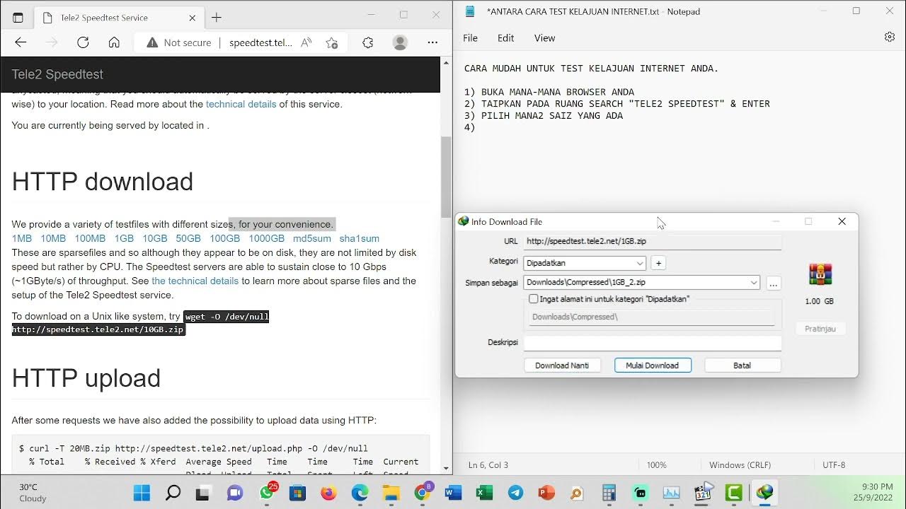Tick the Ingat alamat ini checkbox
The image size is (906, 509).
(x=534, y=299)
